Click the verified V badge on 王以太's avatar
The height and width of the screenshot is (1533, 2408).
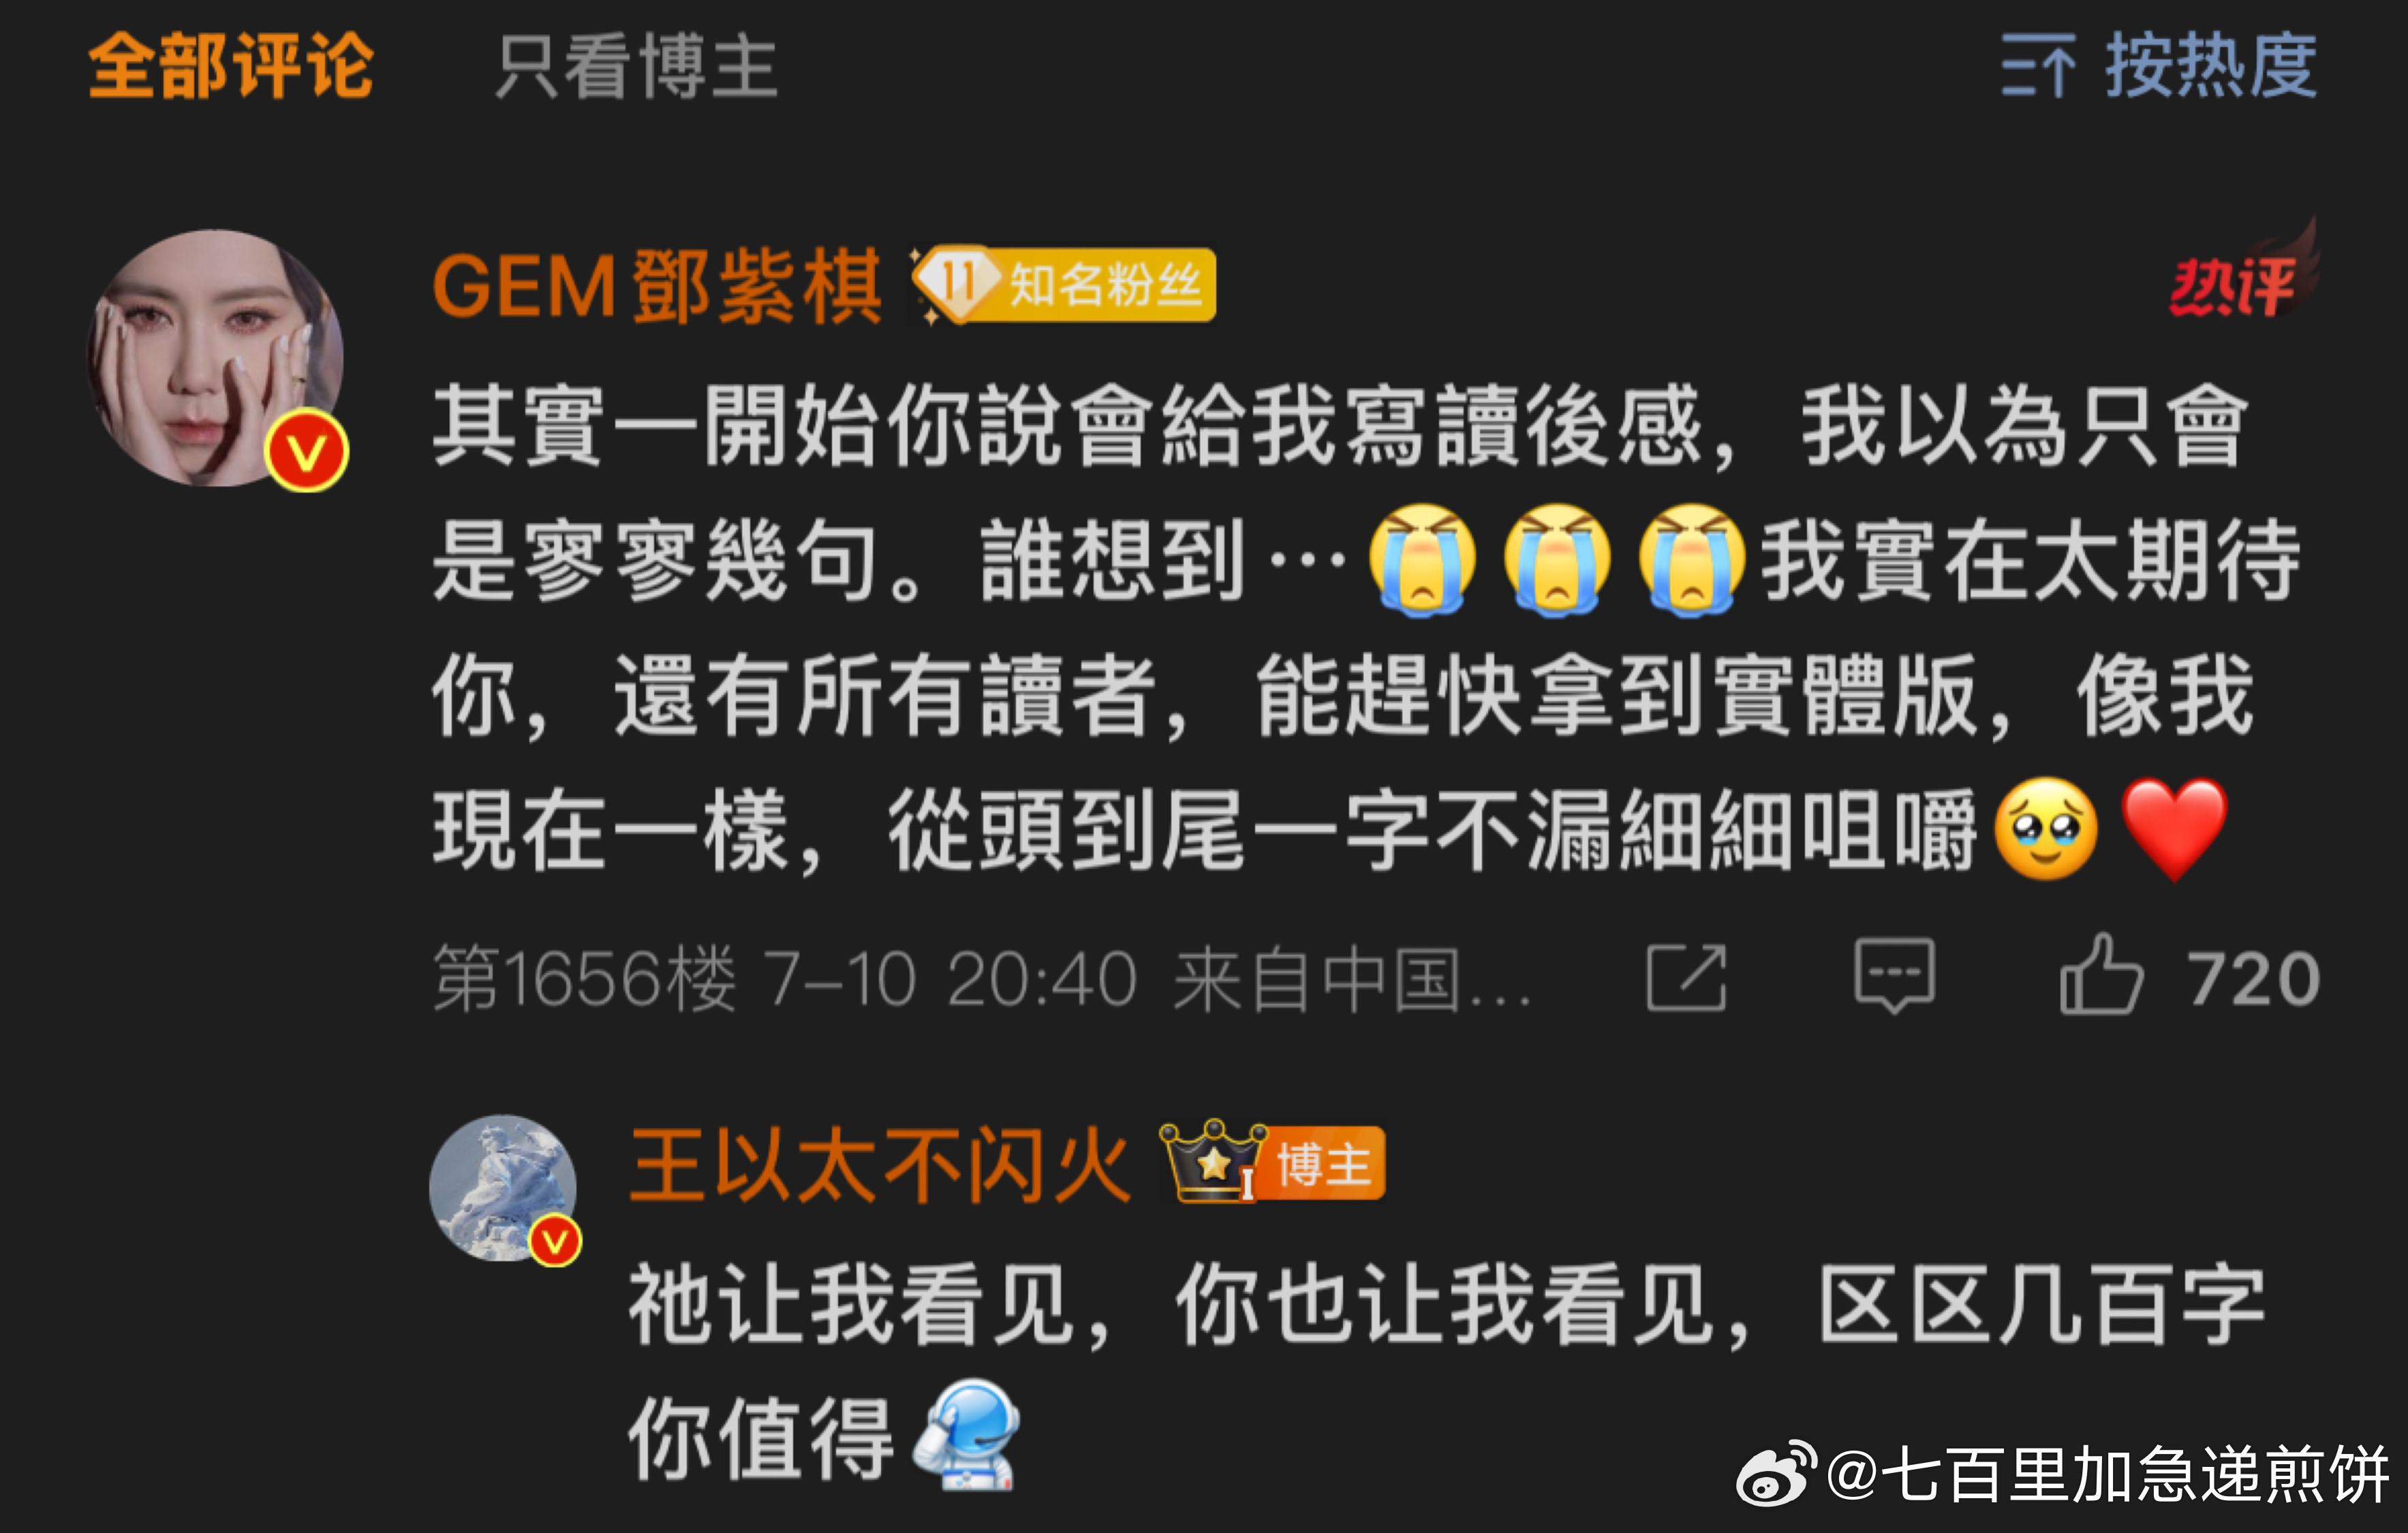[x=555, y=1242]
